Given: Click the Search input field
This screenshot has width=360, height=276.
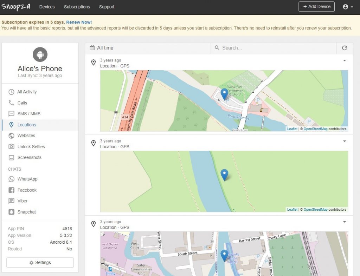Looking at the screenshot, I should coord(274,48).
